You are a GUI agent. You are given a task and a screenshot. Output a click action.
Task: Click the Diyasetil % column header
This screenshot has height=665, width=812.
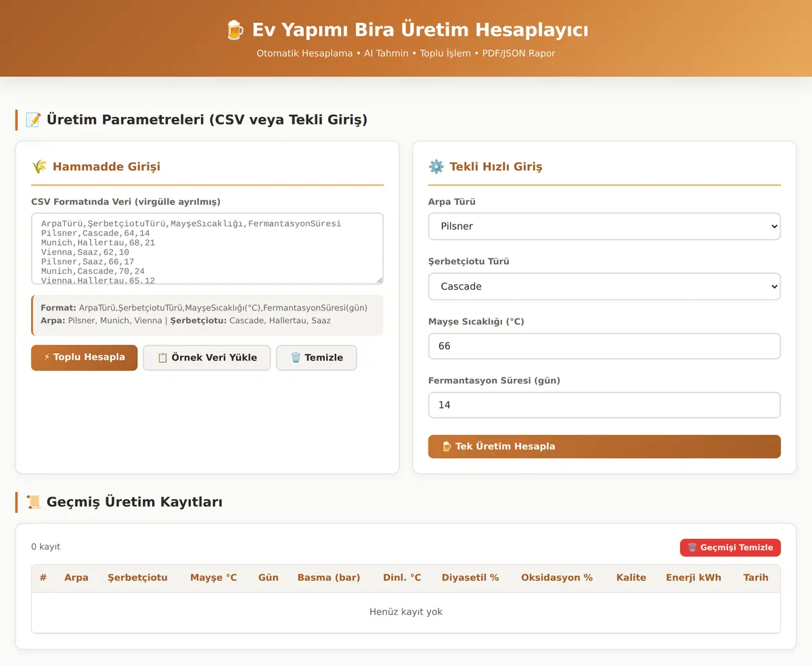point(470,578)
